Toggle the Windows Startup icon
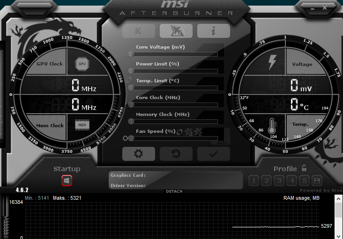Image resolution: width=343 pixels, height=239 pixels. point(67,181)
